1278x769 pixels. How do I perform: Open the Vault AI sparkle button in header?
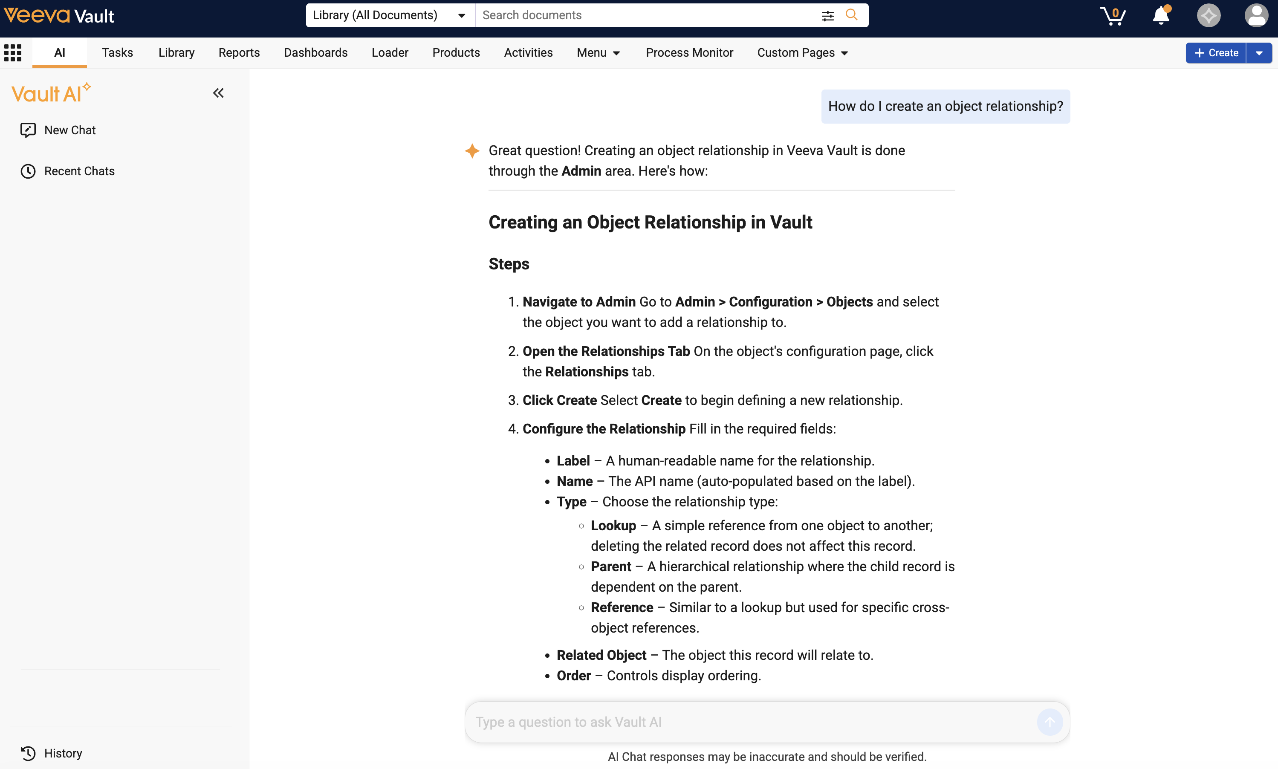(x=1209, y=15)
